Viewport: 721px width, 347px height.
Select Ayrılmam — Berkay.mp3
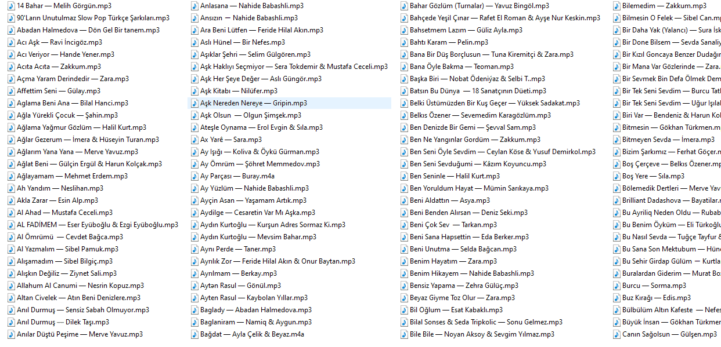pos(239,273)
